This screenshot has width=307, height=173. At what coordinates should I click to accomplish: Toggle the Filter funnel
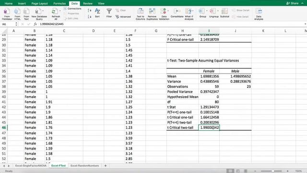pos(109,13)
